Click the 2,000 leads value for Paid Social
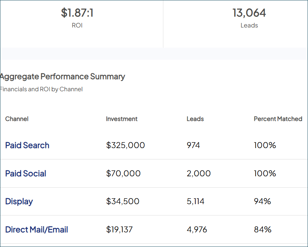Screen dimensions: 308x247 point(199,173)
